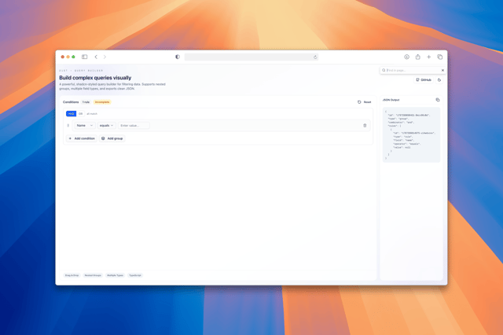Screen dimensions: 503x335
Task: Click the Incomplete status badge
Action: point(102,102)
